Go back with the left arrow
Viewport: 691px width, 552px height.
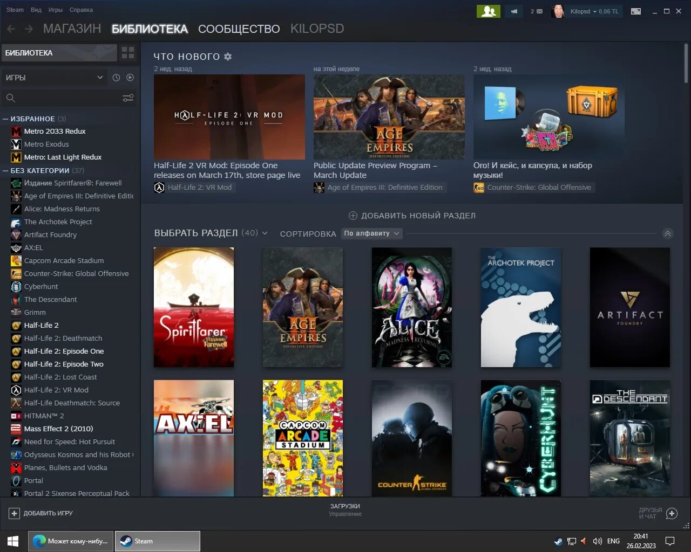pos(11,29)
